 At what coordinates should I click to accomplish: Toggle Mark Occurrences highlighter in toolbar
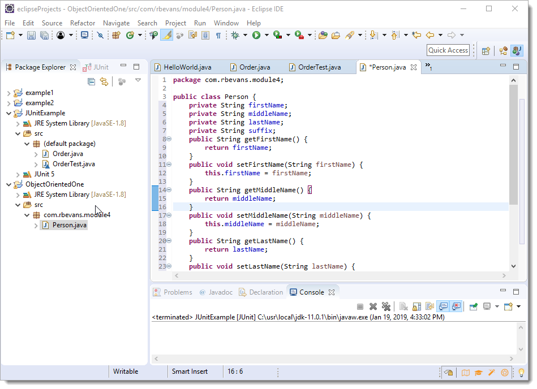coord(167,35)
